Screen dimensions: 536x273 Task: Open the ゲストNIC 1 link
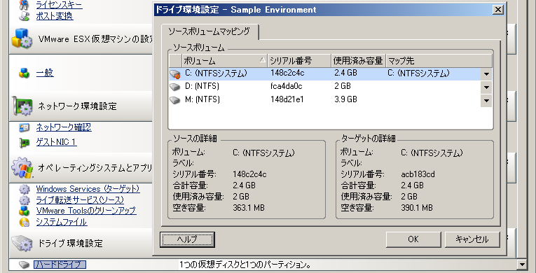pos(57,142)
